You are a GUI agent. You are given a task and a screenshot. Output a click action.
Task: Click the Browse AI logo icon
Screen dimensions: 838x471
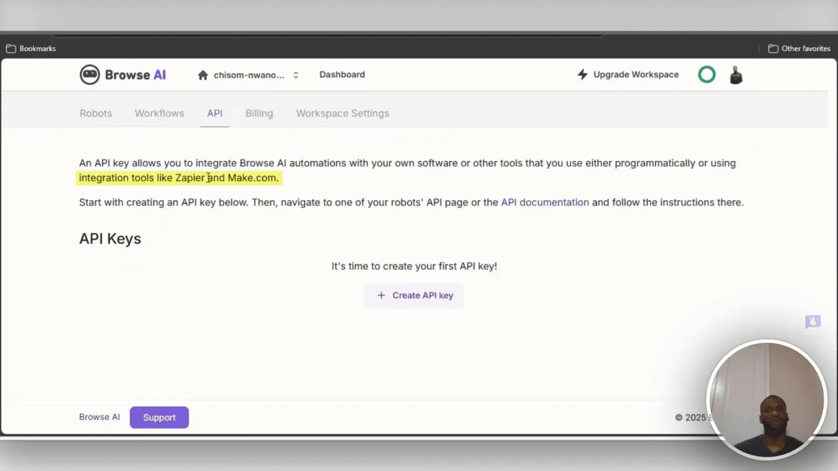[90, 74]
